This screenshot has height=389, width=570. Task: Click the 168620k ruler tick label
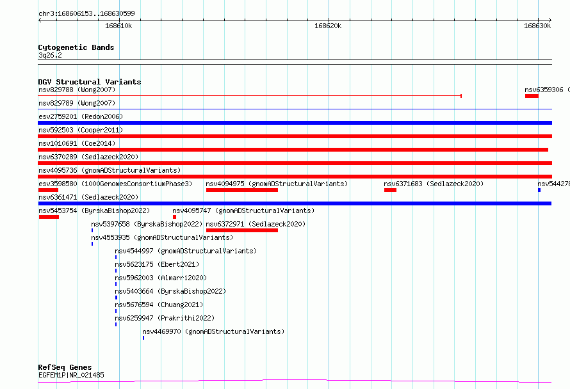(328, 26)
